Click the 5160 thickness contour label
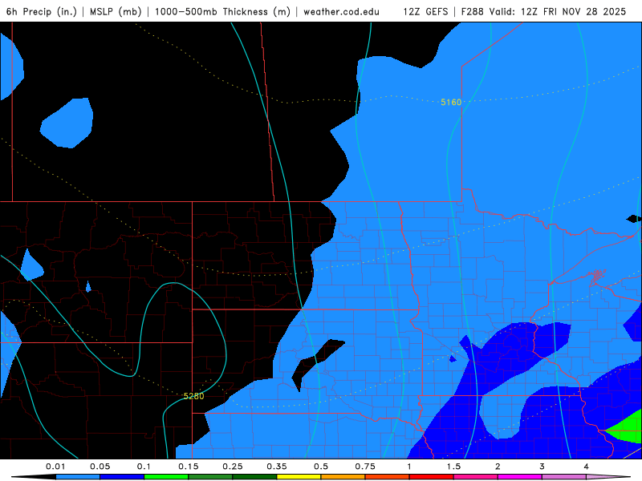The height and width of the screenshot is (481, 642). [451, 103]
